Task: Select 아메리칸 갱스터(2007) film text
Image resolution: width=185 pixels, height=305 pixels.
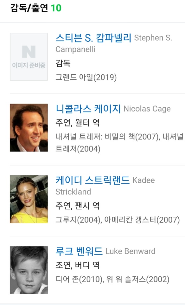Action: 142,220
